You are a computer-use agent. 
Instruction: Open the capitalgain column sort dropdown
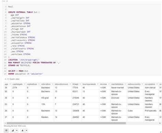pos(24,84)
